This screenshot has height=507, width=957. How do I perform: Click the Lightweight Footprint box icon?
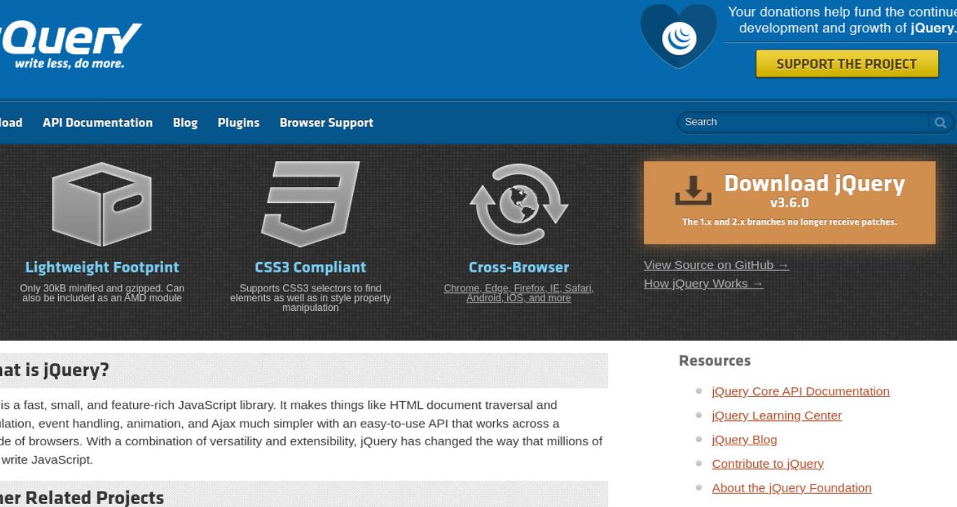(x=102, y=204)
